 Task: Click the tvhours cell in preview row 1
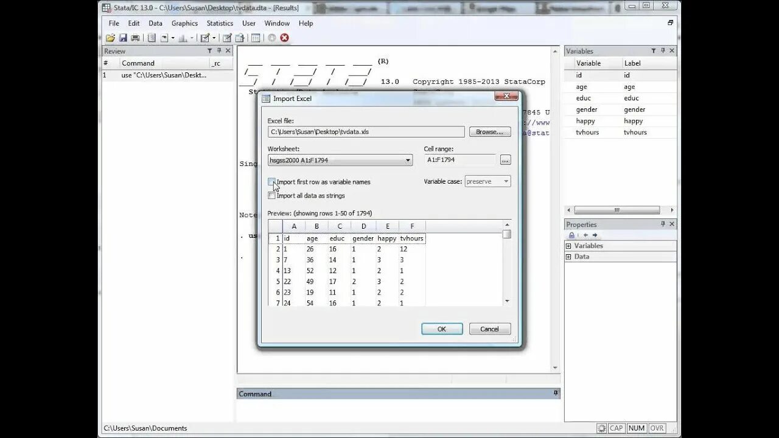click(412, 238)
